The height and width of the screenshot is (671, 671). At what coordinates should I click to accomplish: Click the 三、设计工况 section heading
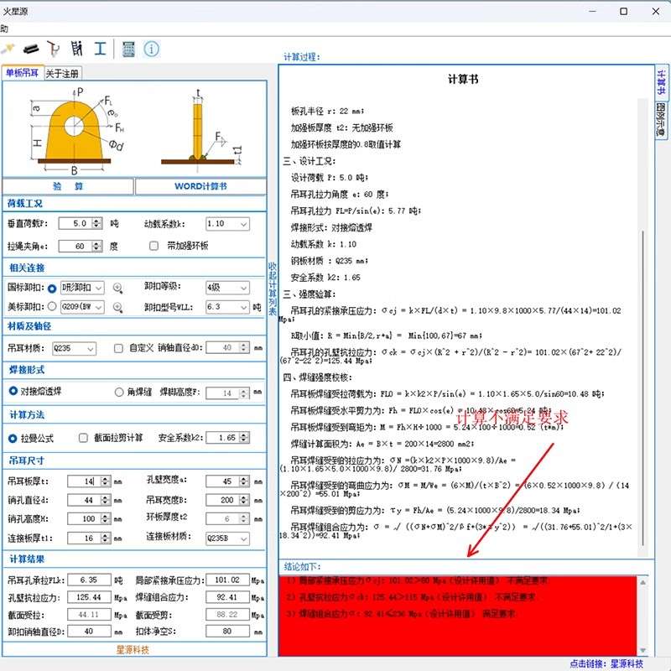pyautogui.click(x=309, y=161)
